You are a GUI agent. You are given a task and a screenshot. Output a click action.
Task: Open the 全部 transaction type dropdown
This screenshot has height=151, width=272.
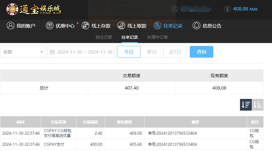(23, 52)
